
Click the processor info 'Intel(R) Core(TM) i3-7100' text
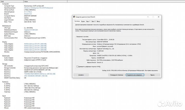pos(114,56)
